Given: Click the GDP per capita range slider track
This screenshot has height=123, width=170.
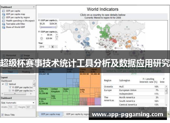Looking at the screenshot, I should 48,27.
